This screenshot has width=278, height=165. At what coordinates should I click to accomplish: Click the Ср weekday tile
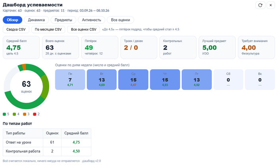(133, 79)
